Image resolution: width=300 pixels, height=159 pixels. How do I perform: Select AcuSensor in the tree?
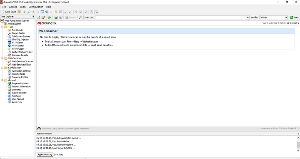[17, 102]
